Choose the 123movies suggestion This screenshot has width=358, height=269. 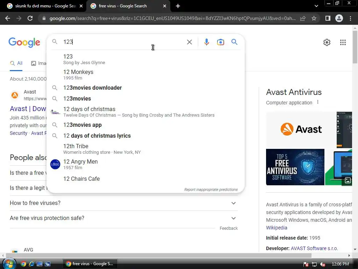[x=146, y=98]
